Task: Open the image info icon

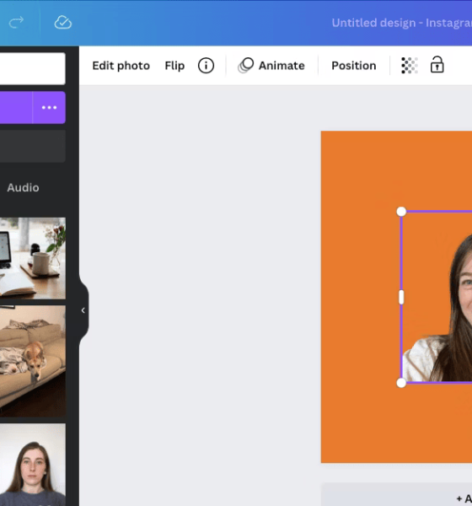Action: pyautogui.click(x=206, y=66)
